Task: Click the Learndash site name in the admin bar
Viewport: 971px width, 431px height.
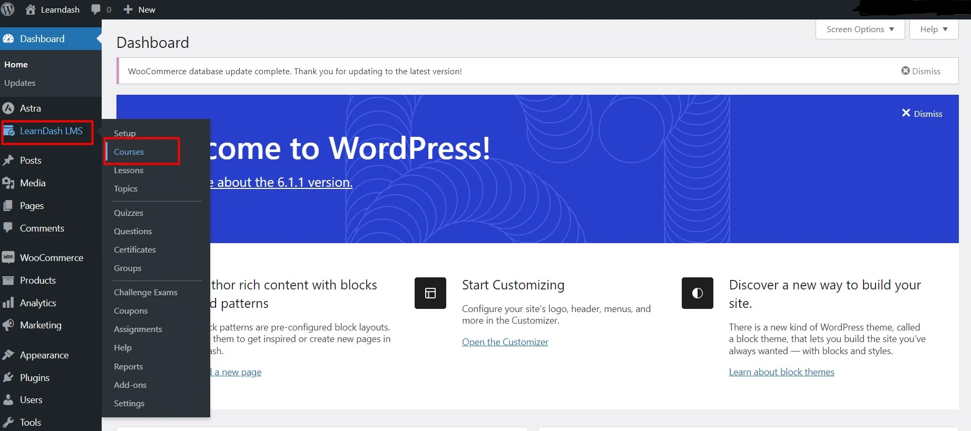Action: click(x=60, y=9)
